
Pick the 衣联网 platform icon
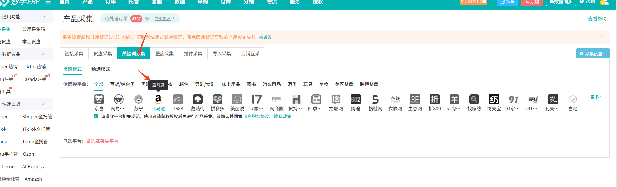click(x=395, y=99)
